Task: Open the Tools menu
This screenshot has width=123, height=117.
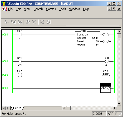Action: click(62, 9)
